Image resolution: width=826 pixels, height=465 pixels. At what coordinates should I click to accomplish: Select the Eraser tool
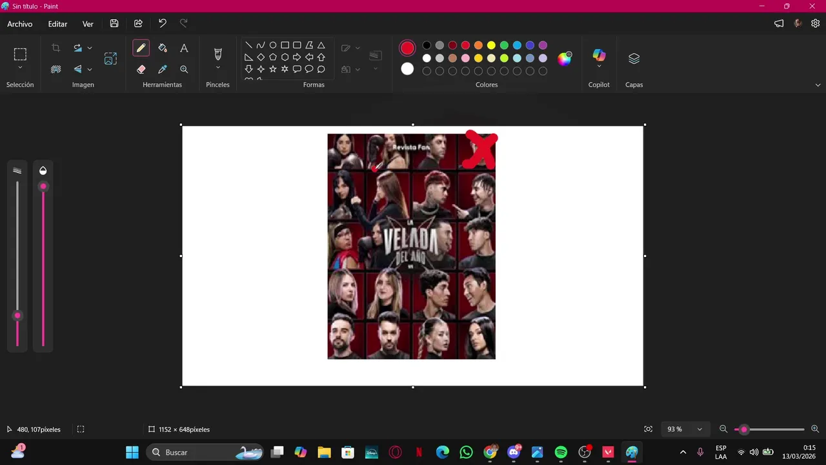[x=141, y=69]
